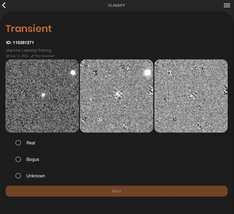Click the Real option label
Screen dimensions: 234x214
coord(31,143)
